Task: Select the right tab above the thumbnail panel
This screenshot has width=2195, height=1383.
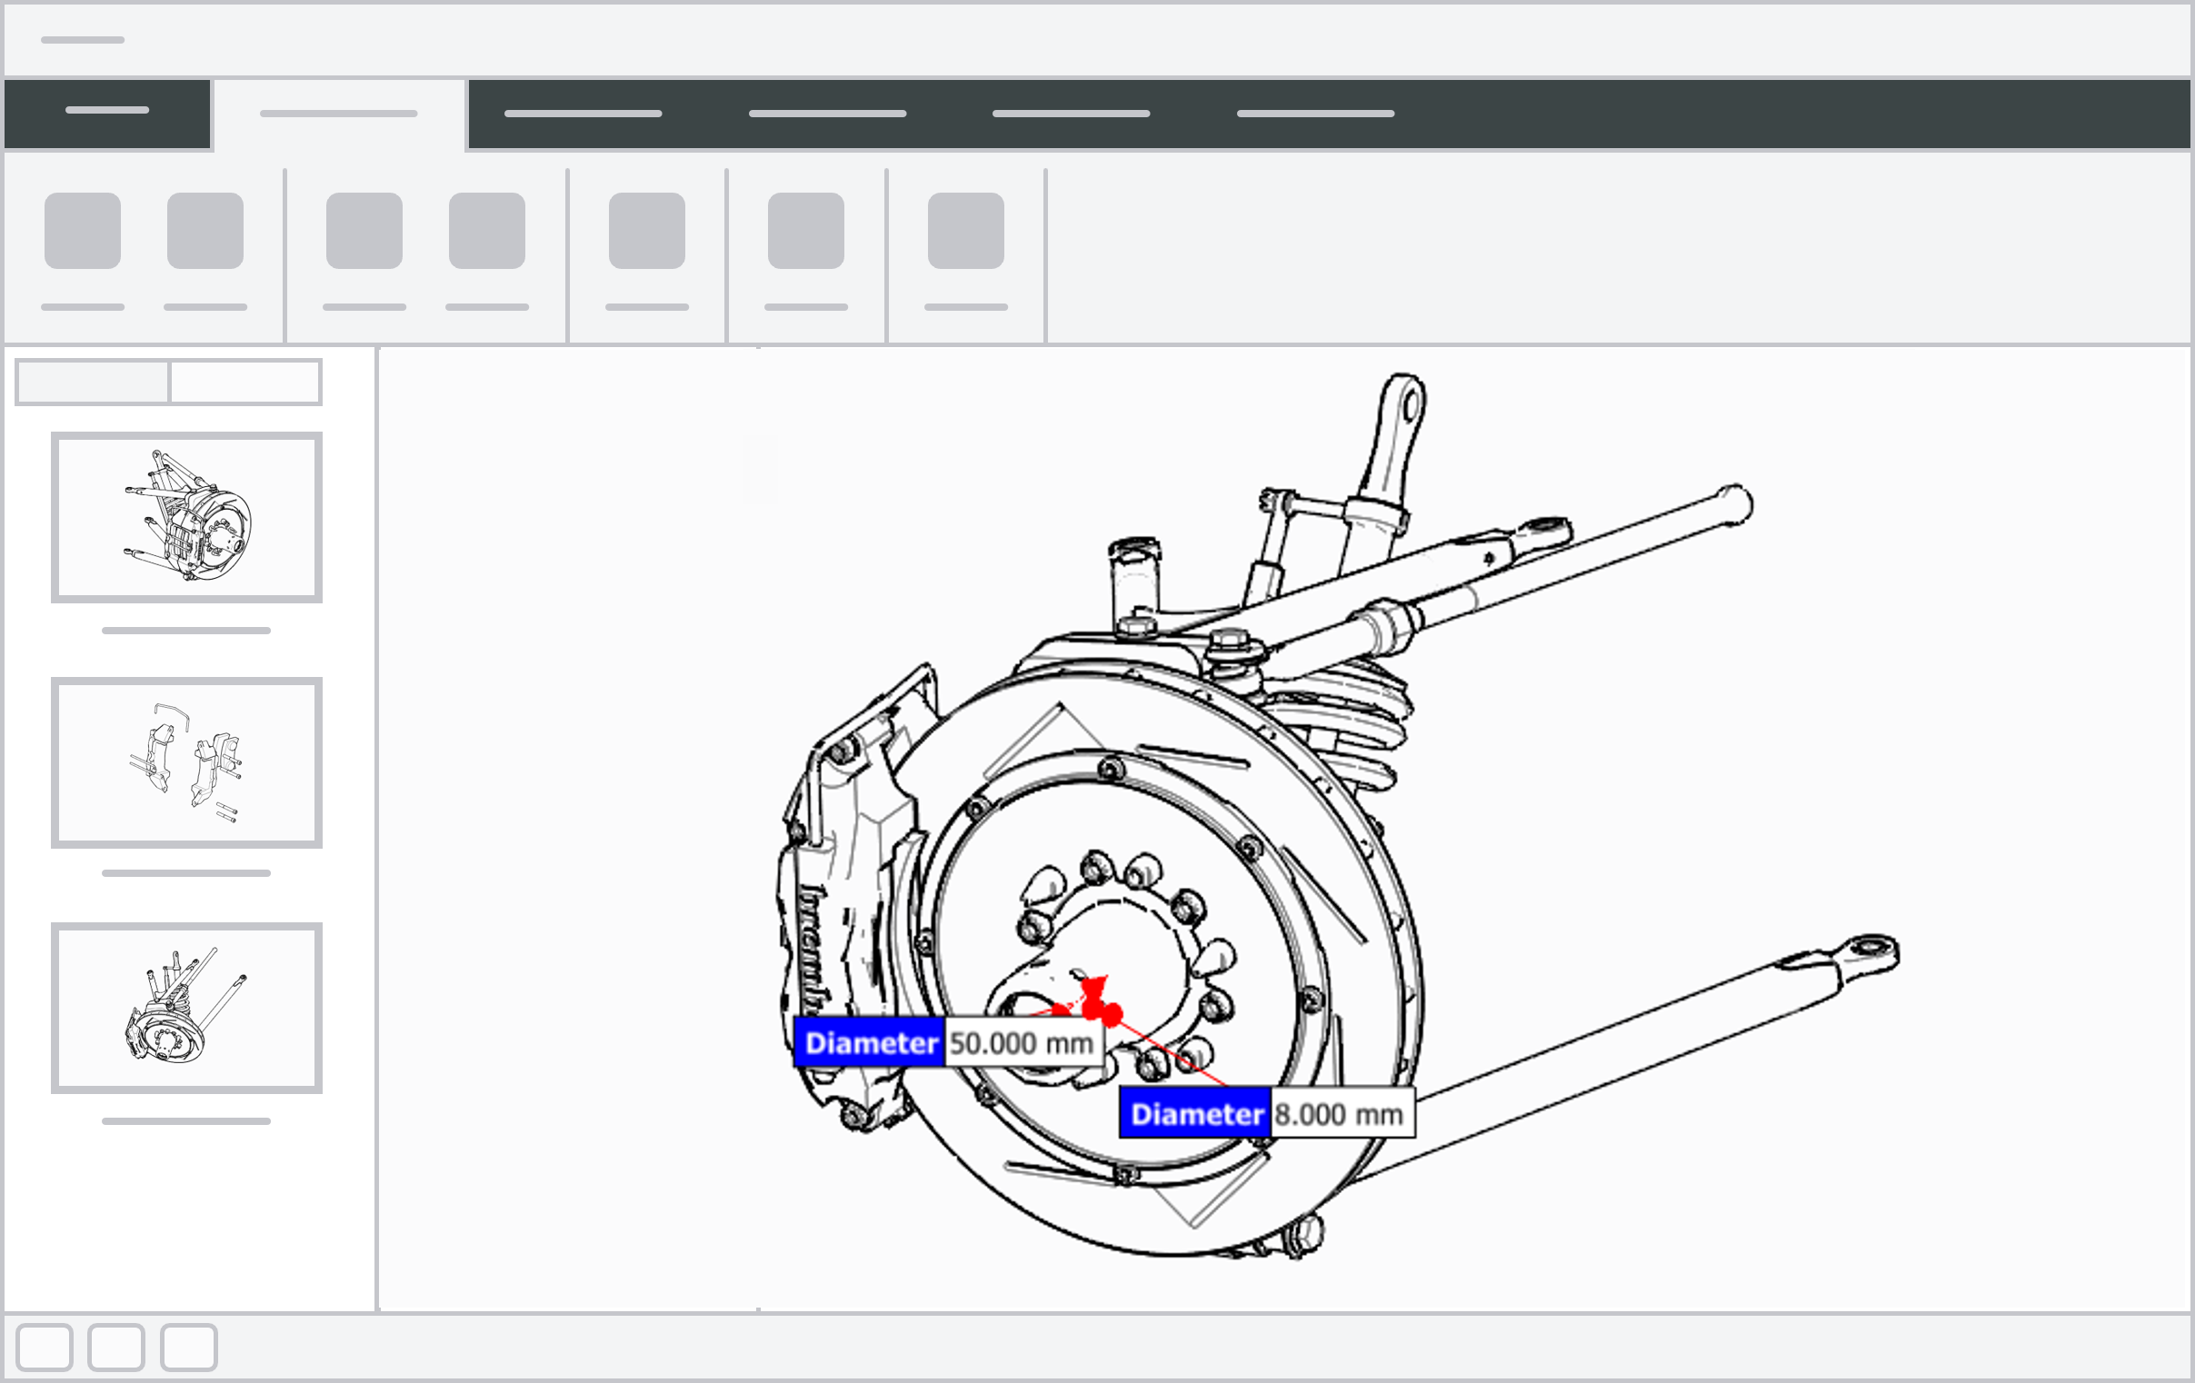Action: [244, 382]
